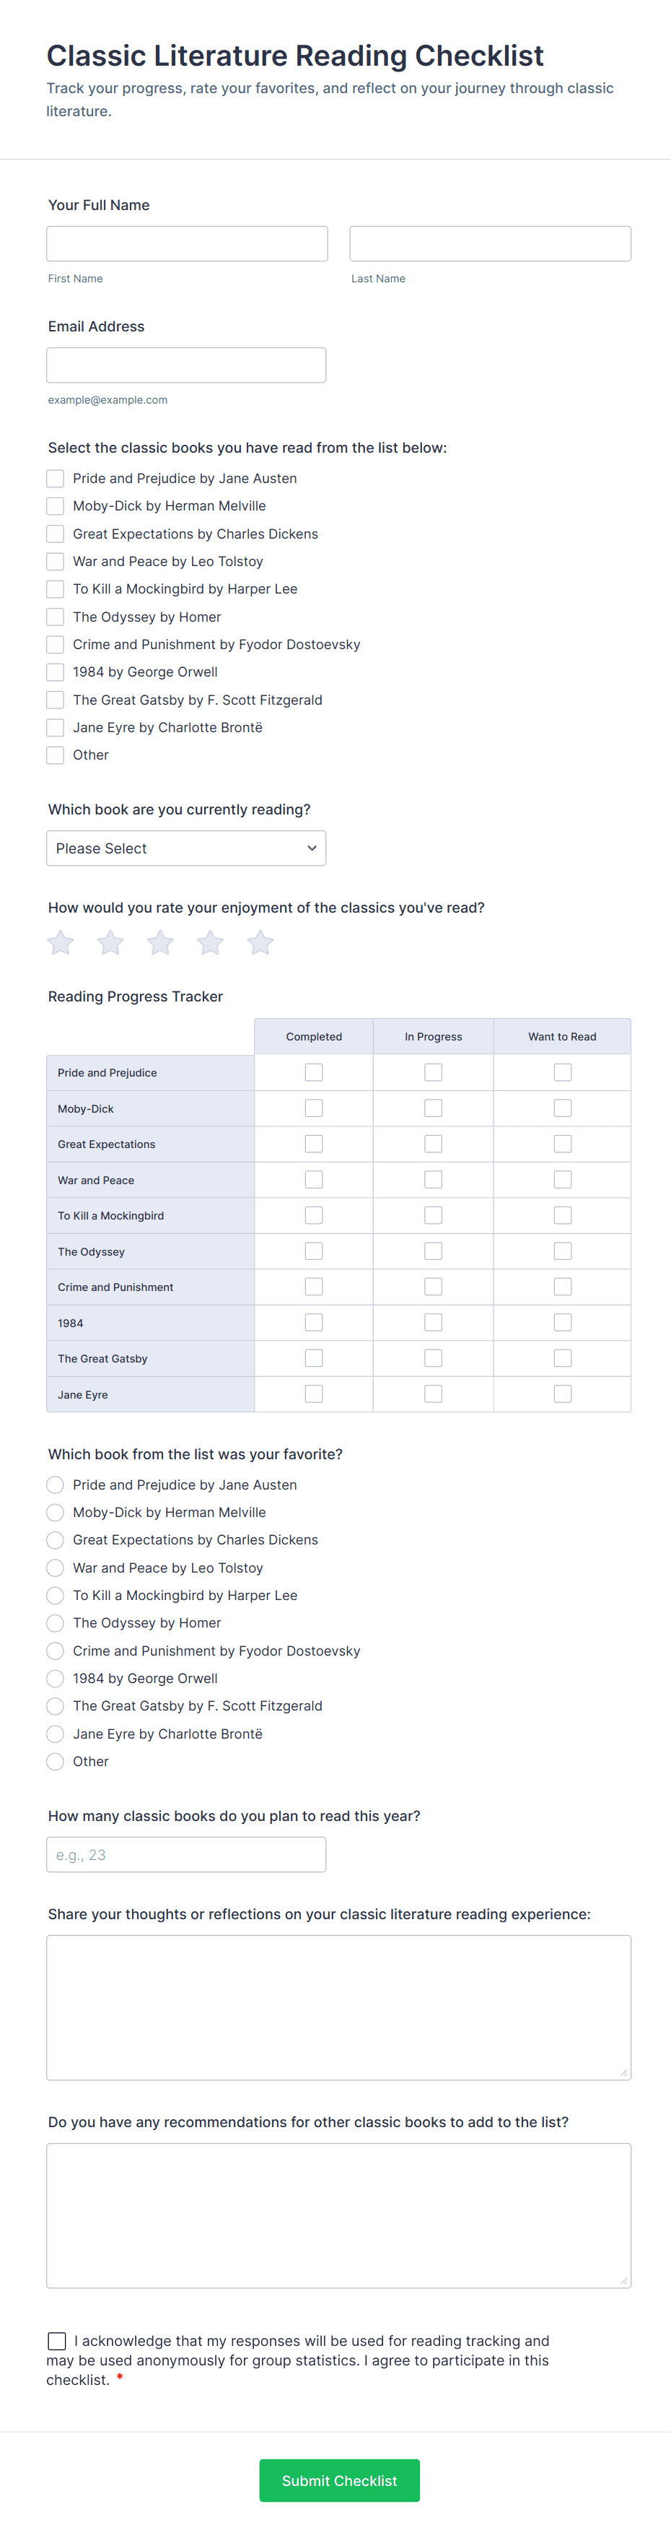
Task: Click the books planned this year field
Action: 186,1854
